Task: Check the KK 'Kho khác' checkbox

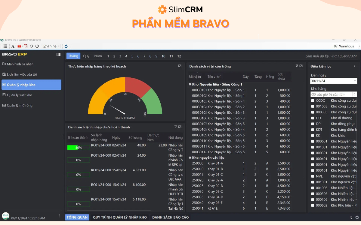Action: pyautogui.click(x=312, y=135)
